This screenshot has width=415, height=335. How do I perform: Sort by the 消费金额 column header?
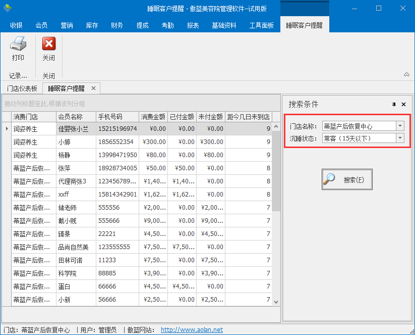click(153, 117)
